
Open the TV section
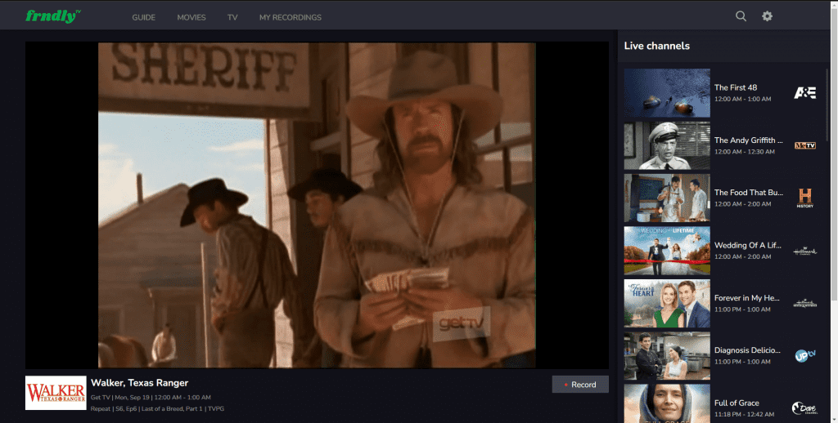[232, 17]
